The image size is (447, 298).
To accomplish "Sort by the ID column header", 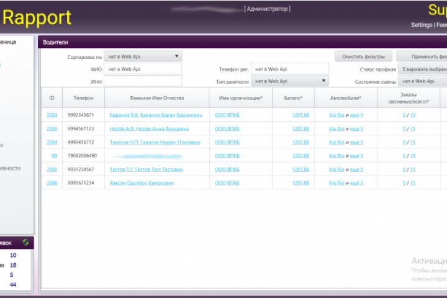I will point(52,98).
